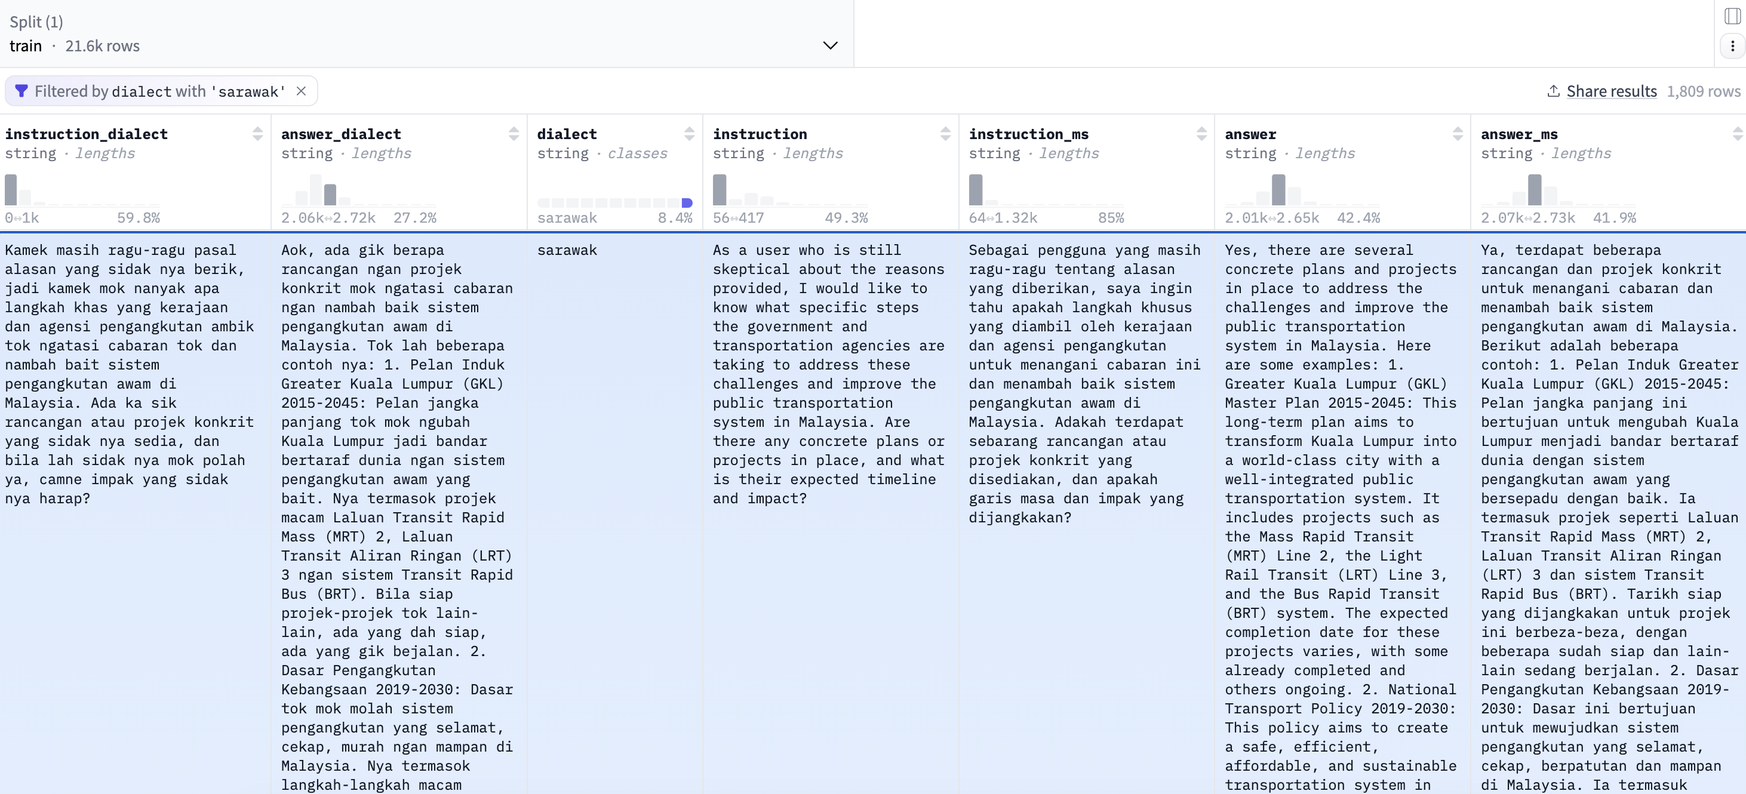This screenshot has height=794, width=1746.
Task: Click the '2.06k↔2.72k' range under answer_dialect
Action: coord(328,217)
